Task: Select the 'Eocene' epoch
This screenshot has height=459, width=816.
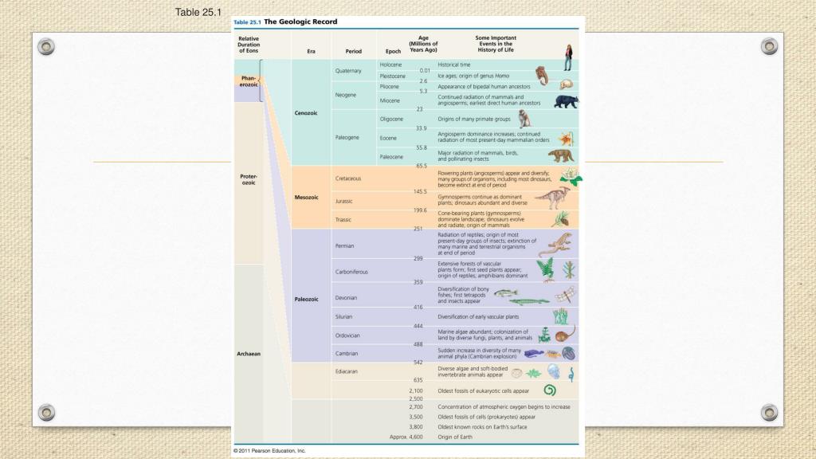Action: coord(388,138)
